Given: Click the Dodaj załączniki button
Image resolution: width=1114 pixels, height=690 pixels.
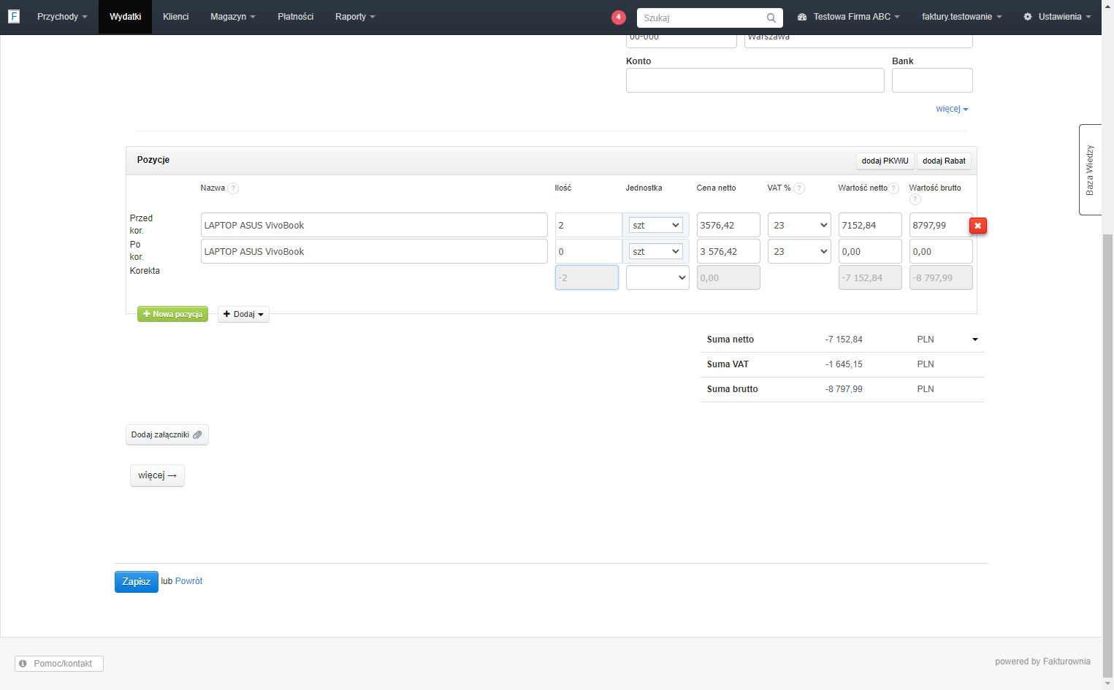Looking at the screenshot, I should click(x=167, y=435).
